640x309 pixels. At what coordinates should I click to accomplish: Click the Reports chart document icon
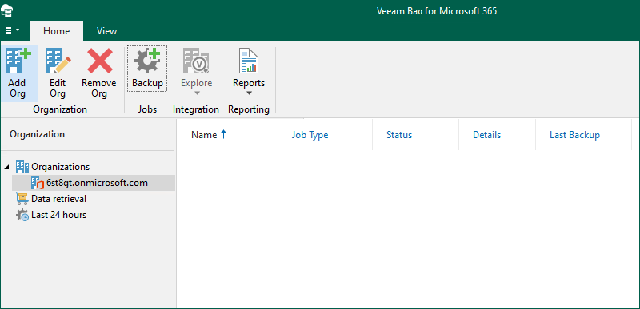click(249, 61)
